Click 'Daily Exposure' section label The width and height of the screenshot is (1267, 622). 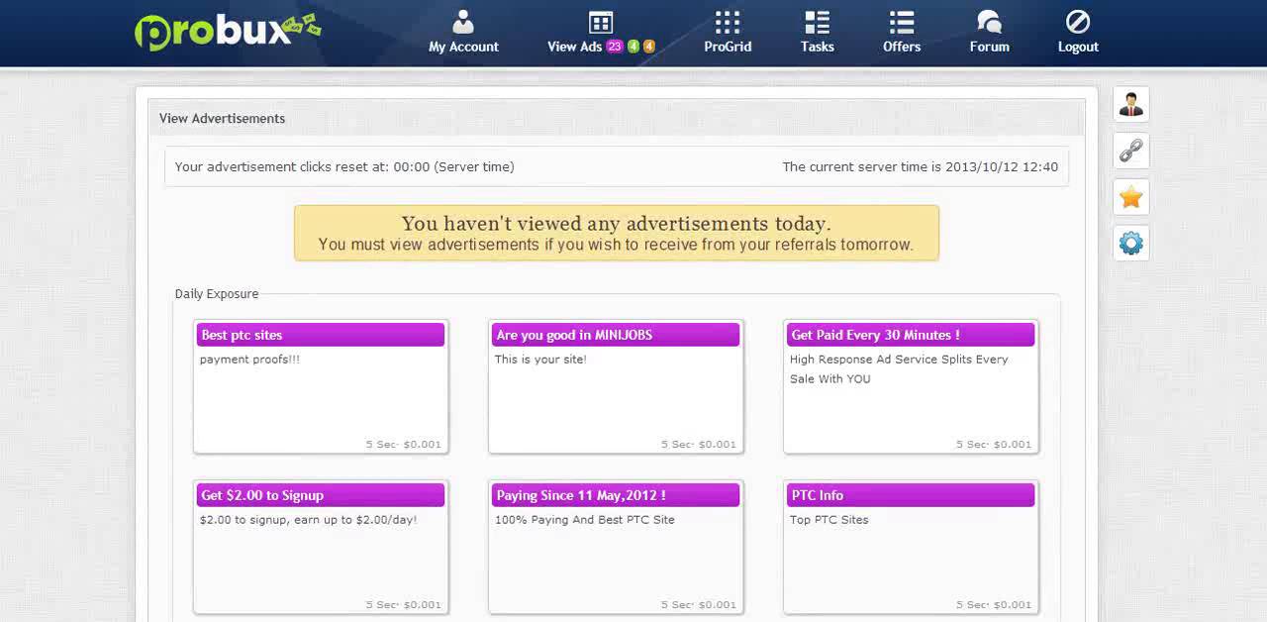[217, 294]
